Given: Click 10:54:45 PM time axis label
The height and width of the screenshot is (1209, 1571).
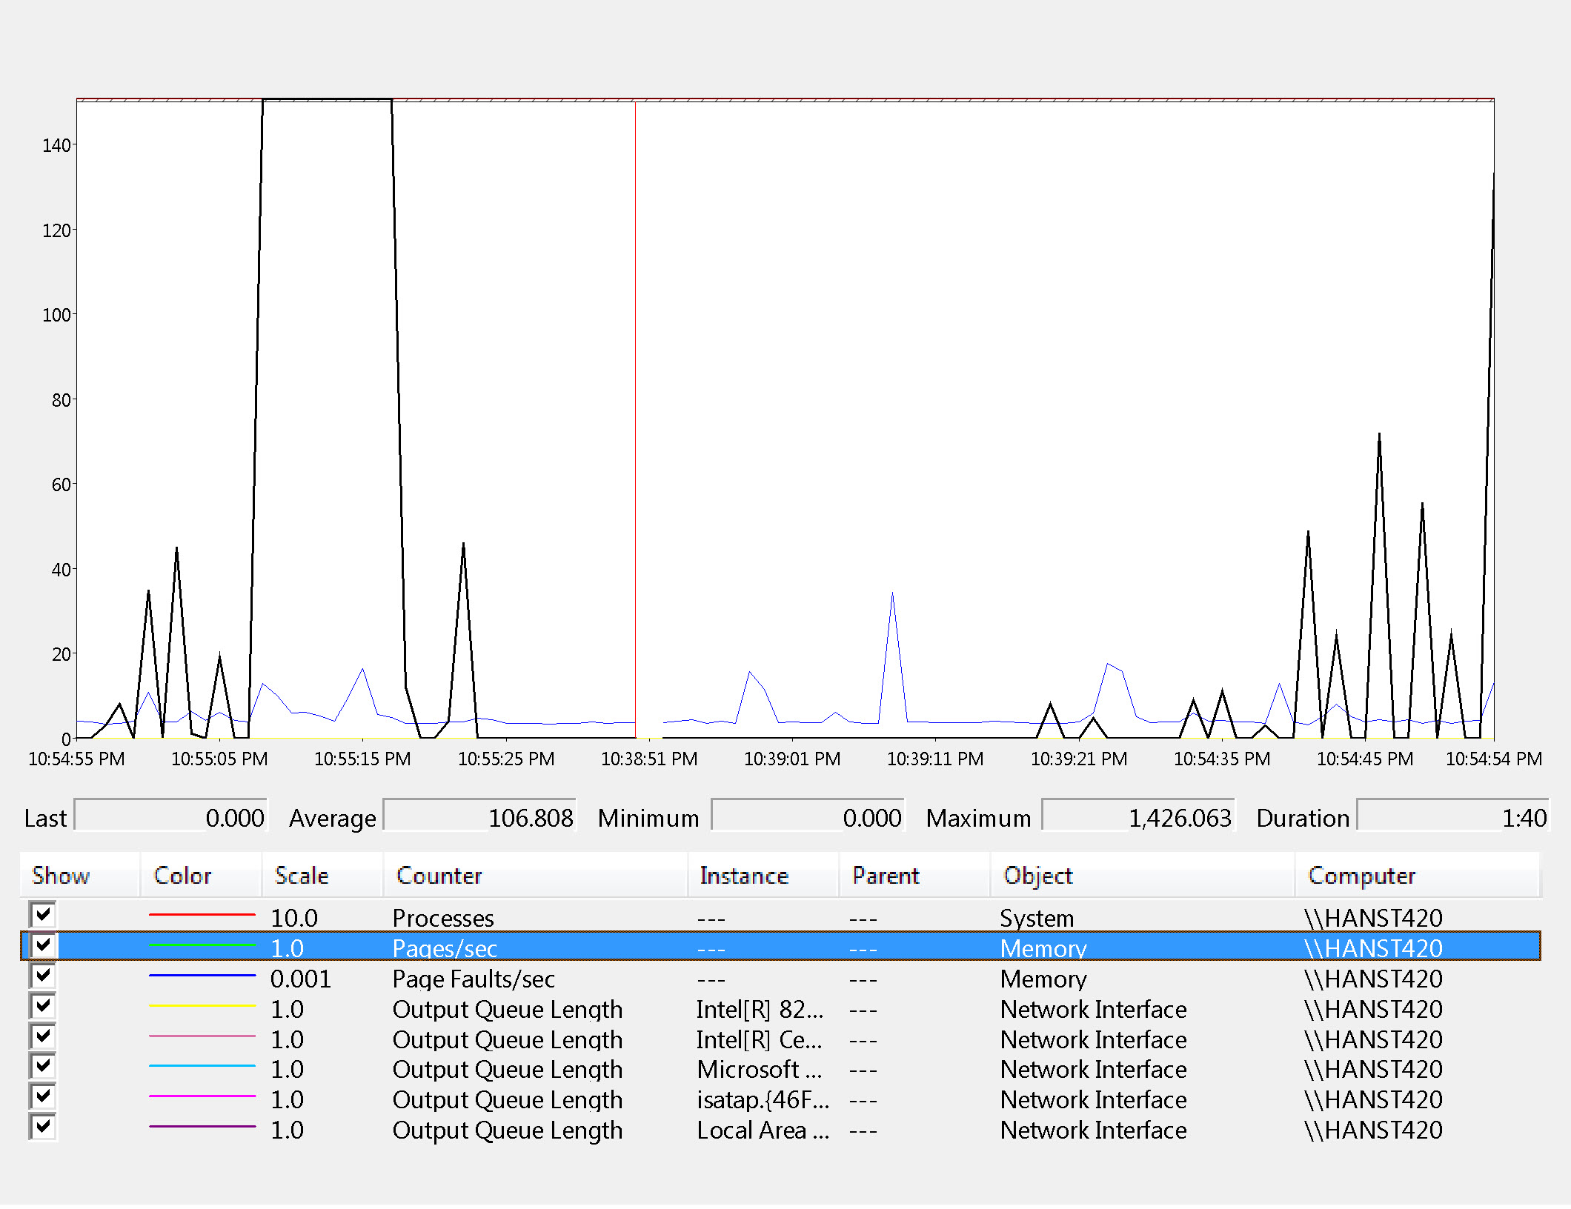Looking at the screenshot, I should tap(1365, 759).
